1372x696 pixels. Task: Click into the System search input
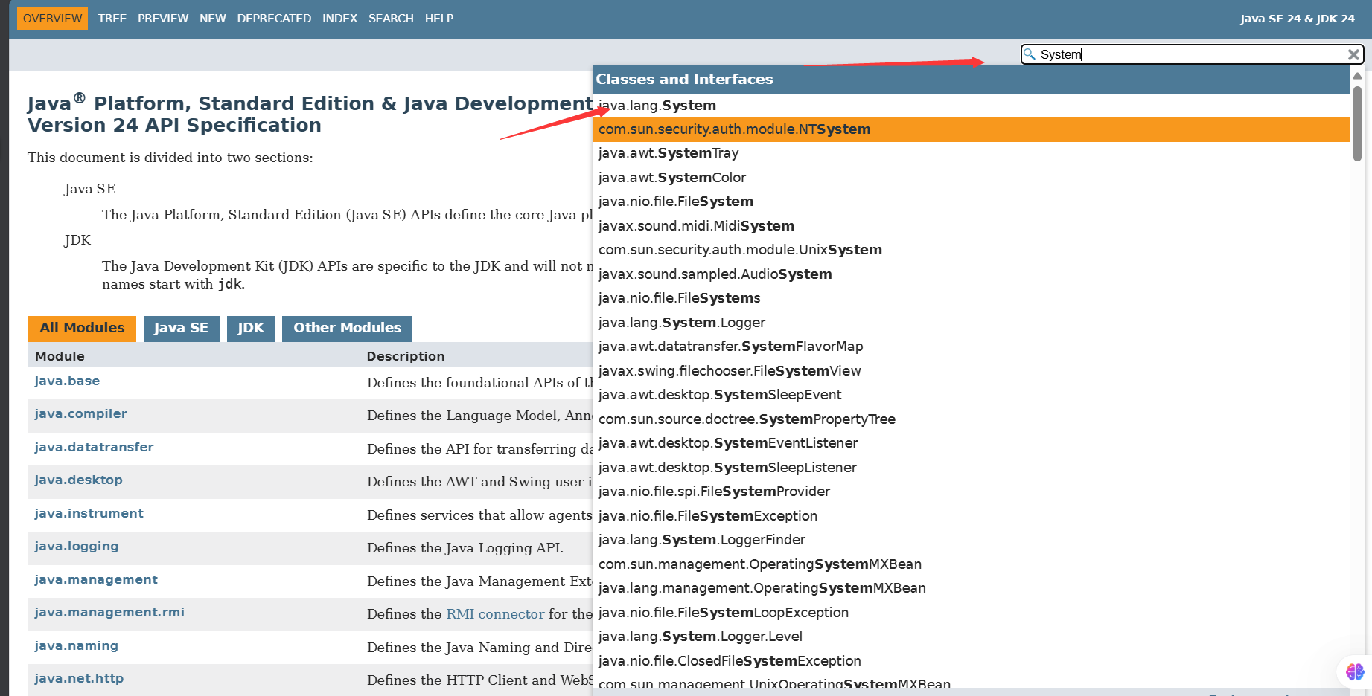point(1191,54)
